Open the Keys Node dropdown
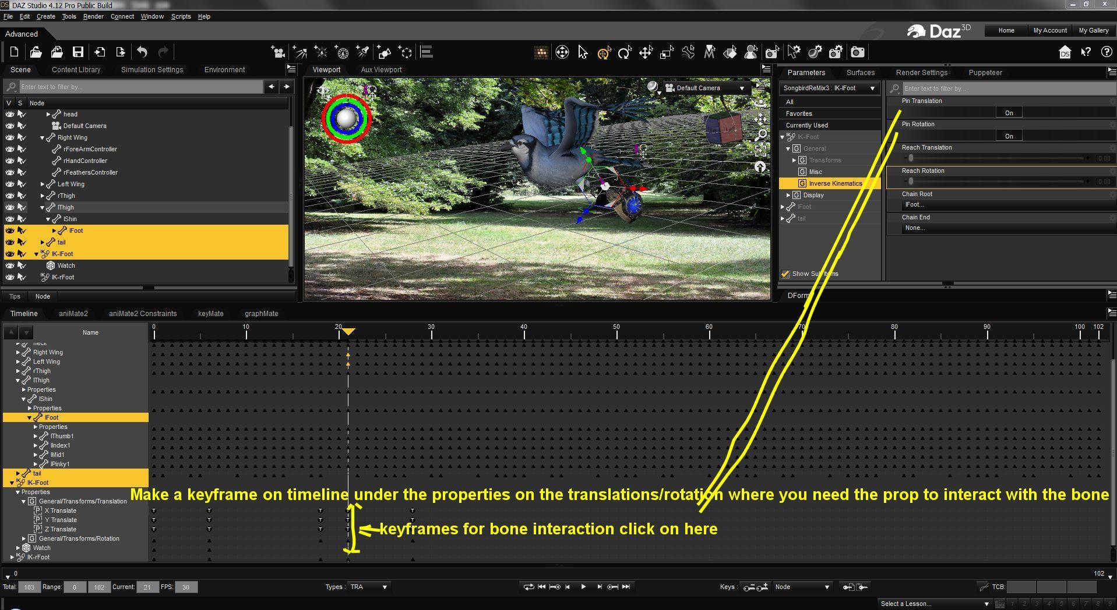The height and width of the screenshot is (610, 1117). [802, 587]
